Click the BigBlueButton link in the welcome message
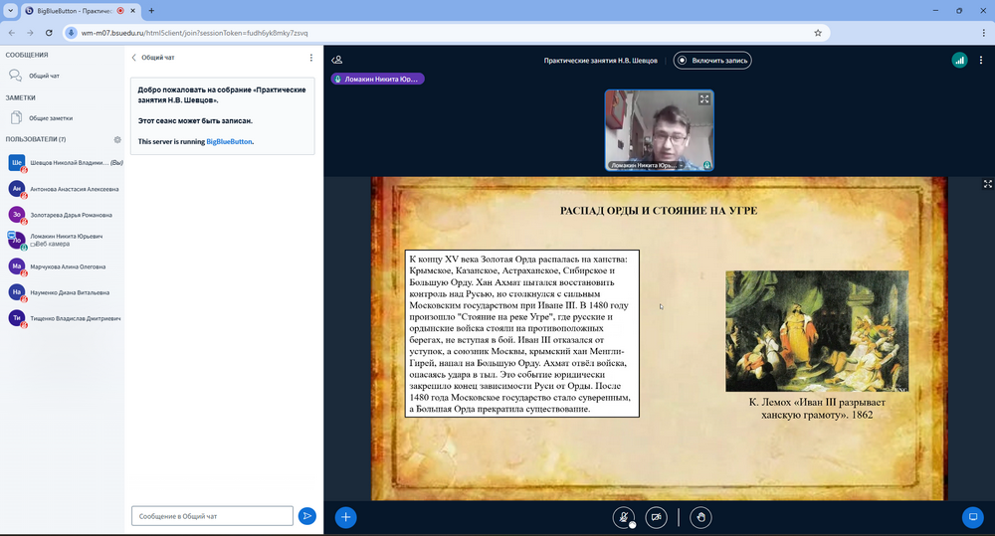Viewport: 995px width, 536px height. pos(229,141)
